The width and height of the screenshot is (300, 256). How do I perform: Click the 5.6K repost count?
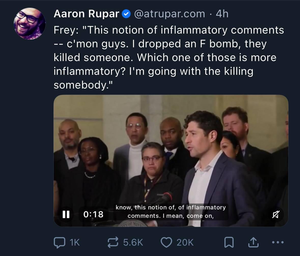click(x=133, y=242)
